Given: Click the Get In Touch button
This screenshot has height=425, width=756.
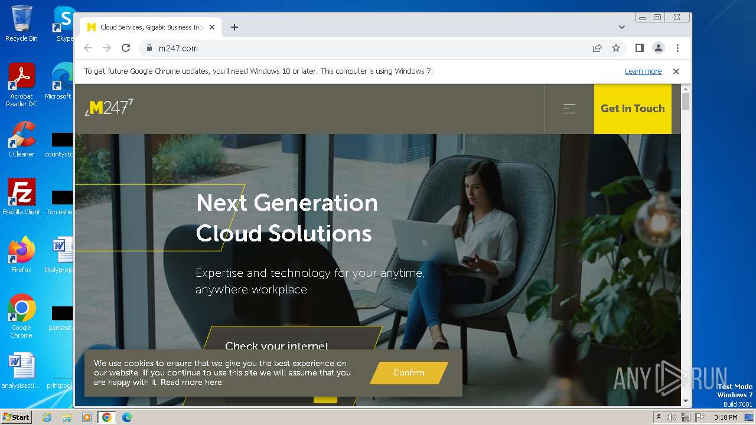Looking at the screenshot, I should coord(633,109).
